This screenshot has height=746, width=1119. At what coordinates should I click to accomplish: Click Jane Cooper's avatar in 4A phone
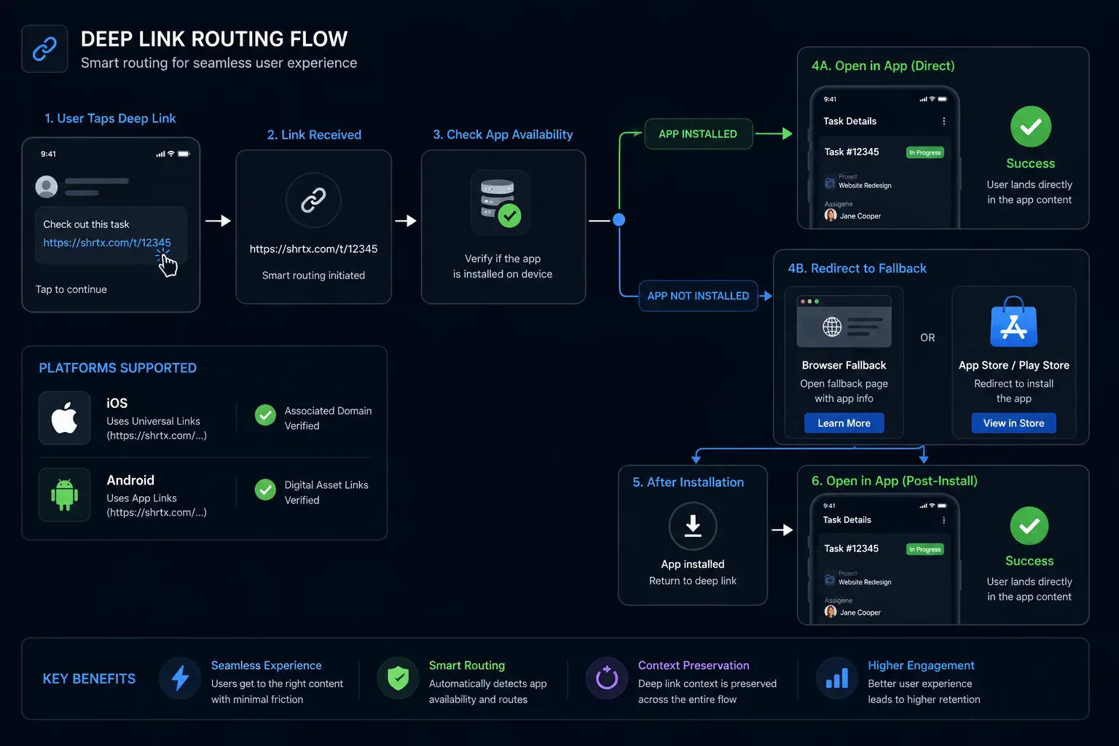pos(831,216)
